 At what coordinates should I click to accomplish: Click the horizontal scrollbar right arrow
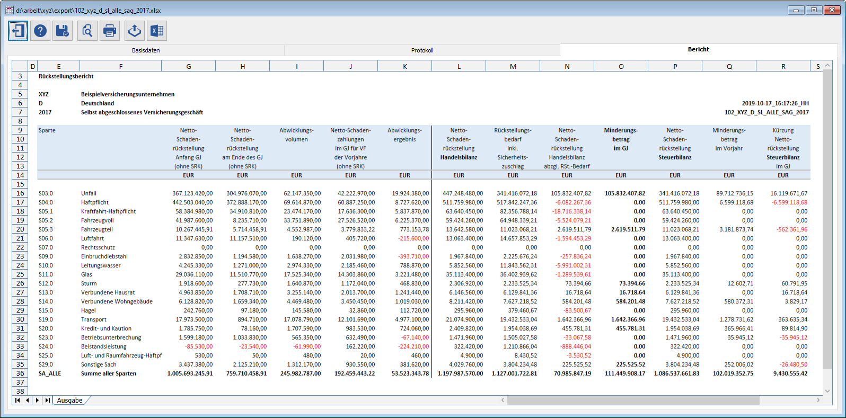pos(818,400)
